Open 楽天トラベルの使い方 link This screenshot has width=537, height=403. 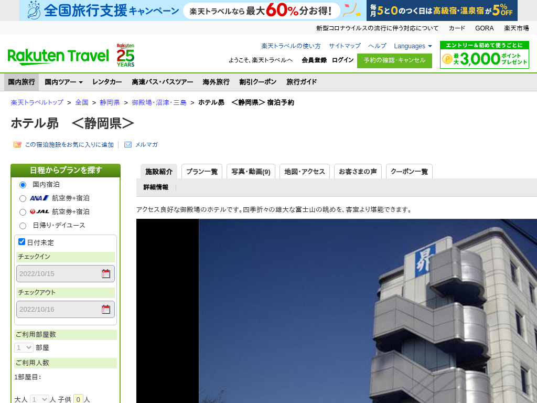point(291,46)
